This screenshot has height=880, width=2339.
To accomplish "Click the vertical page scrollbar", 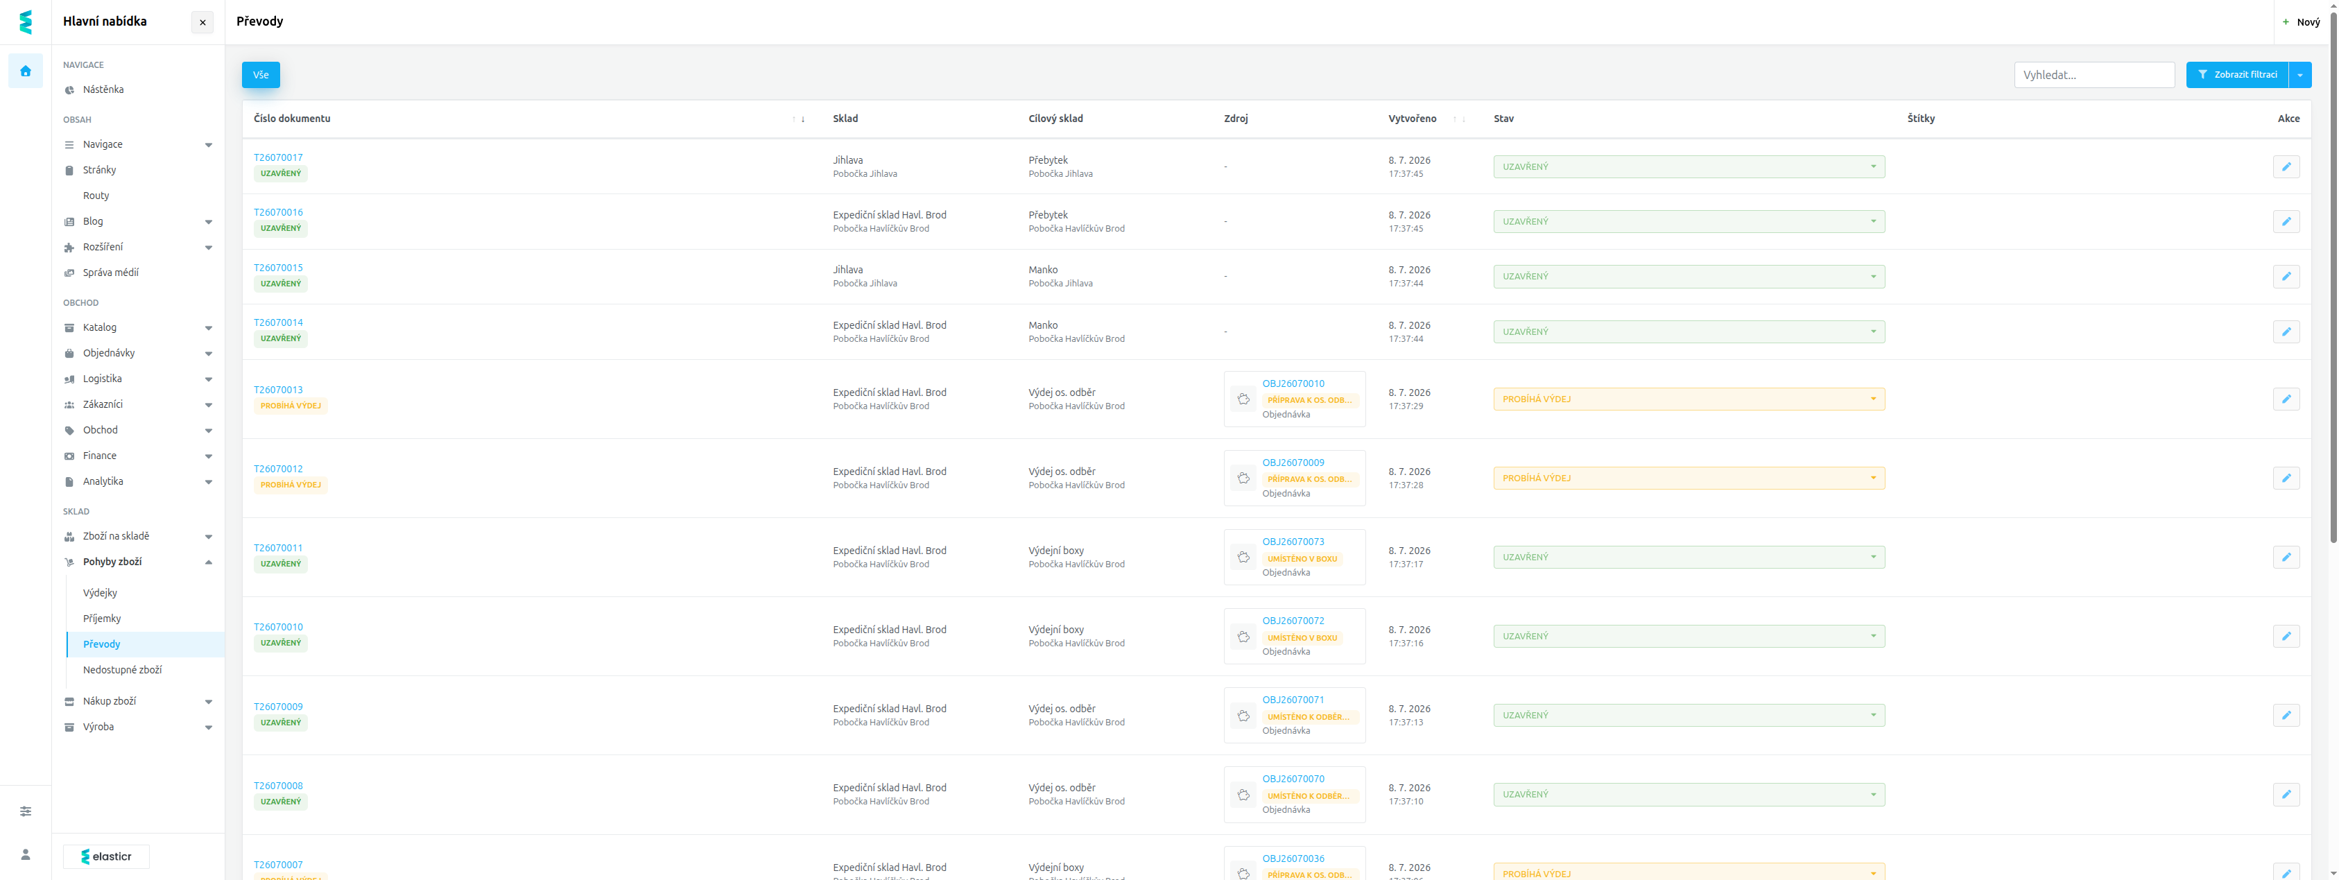I will (2333, 273).
